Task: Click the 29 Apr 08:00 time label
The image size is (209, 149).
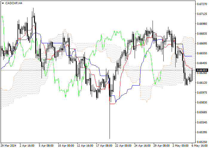Action: 162,146
